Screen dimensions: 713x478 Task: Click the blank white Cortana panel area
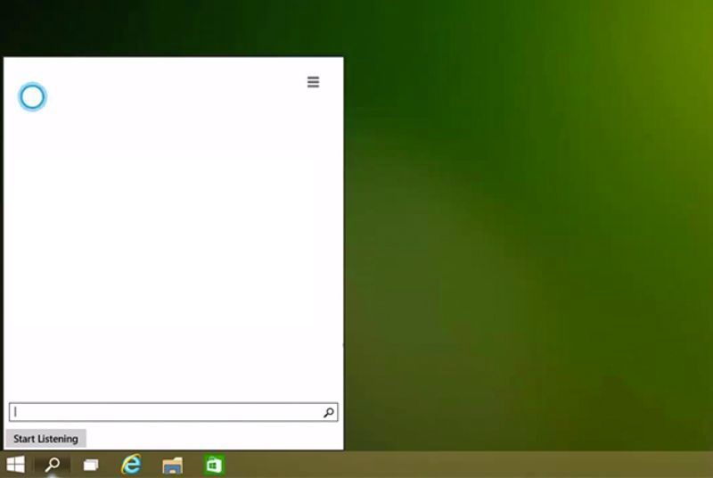pos(174,250)
